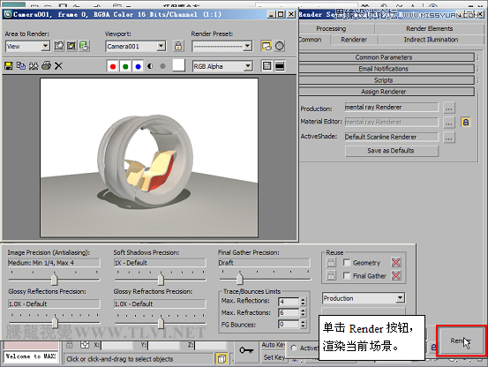Toggle the Material Editor renderer lock icon

(x=466, y=122)
